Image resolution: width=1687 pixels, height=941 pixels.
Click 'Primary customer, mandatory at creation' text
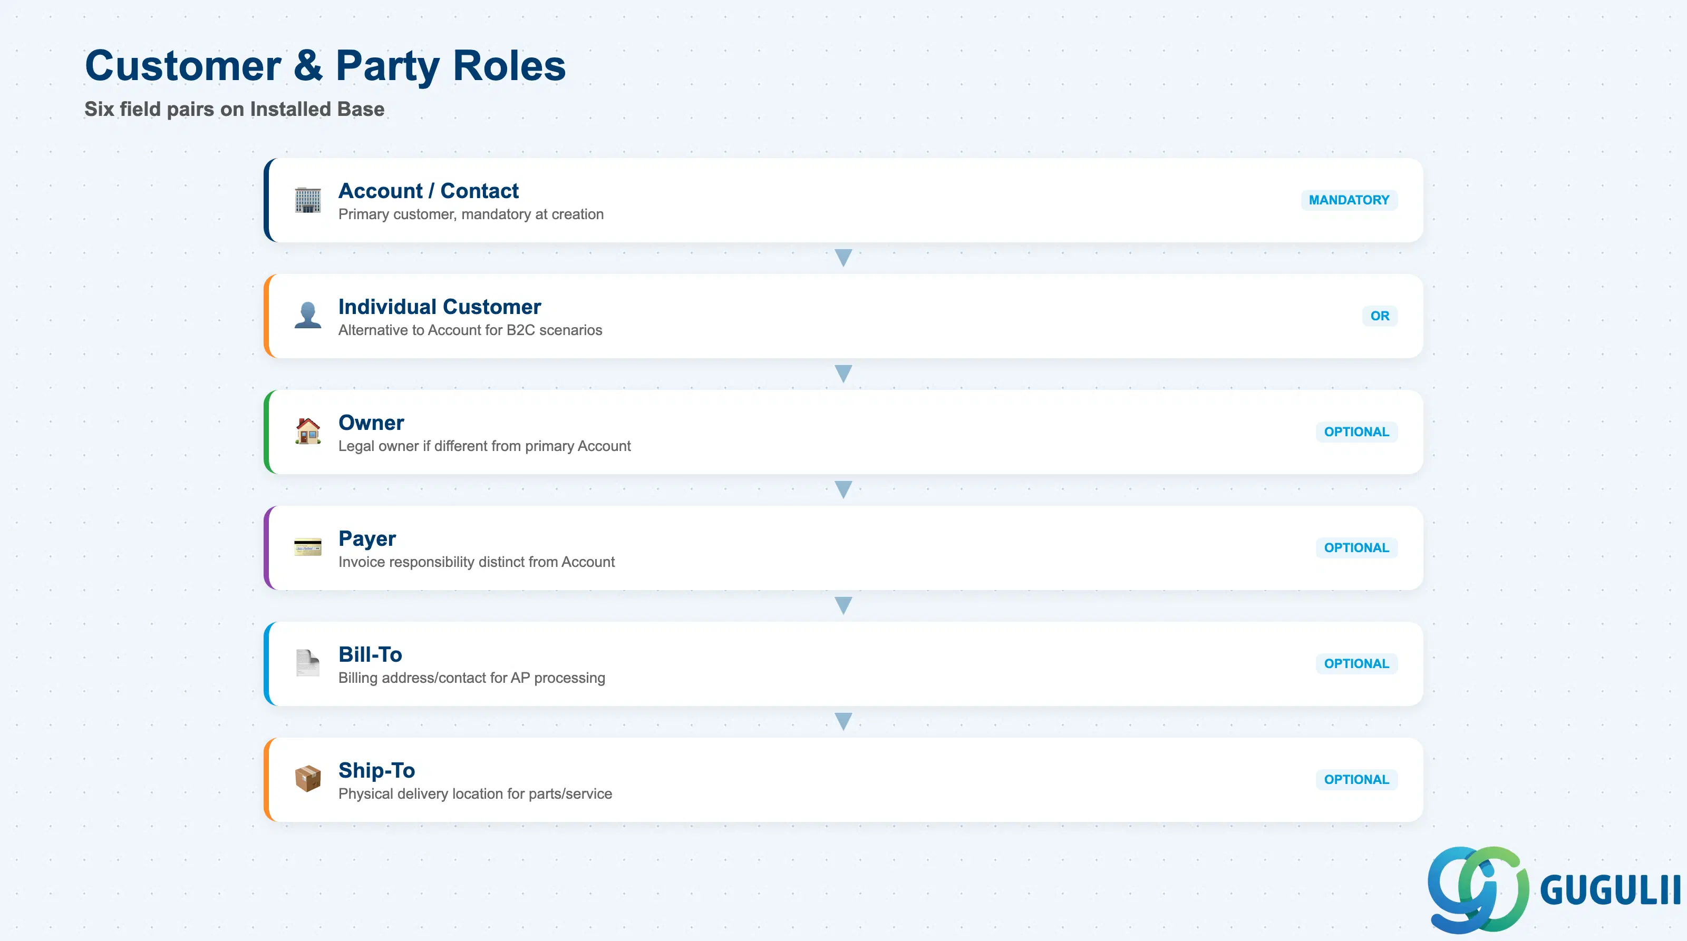pos(471,214)
